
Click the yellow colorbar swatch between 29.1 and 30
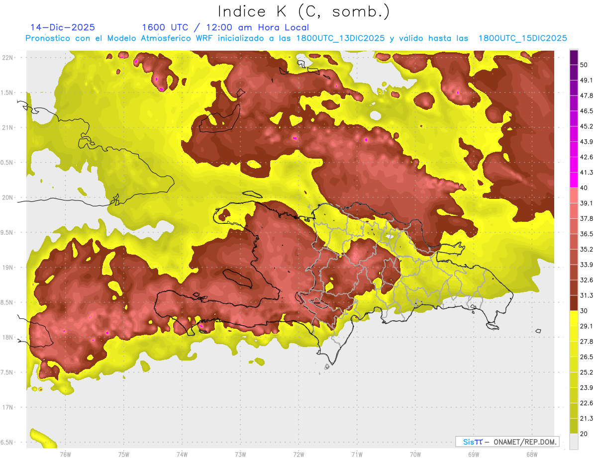click(574, 319)
